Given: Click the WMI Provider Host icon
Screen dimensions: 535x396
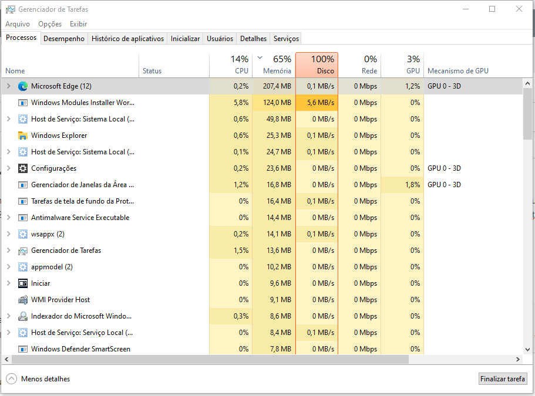Looking at the screenshot, I should 23,300.
